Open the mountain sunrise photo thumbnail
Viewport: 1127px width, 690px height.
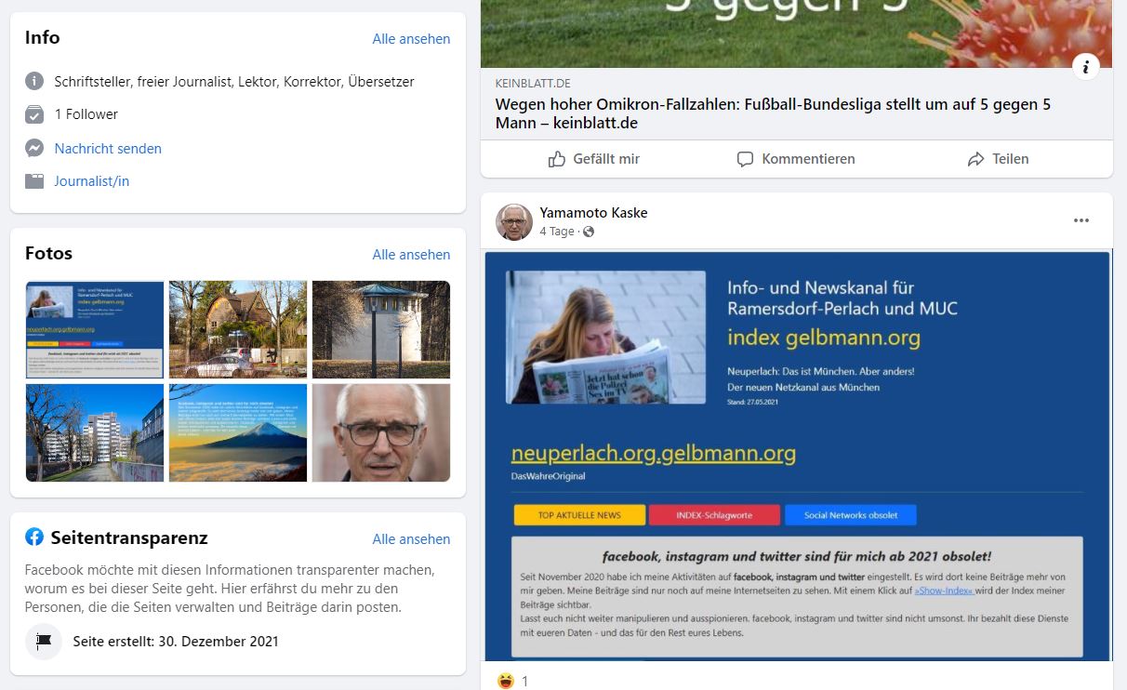tap(238, 432)
